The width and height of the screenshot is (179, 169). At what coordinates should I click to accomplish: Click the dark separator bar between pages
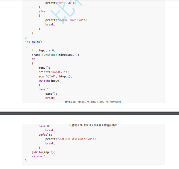tap(89, 113)
